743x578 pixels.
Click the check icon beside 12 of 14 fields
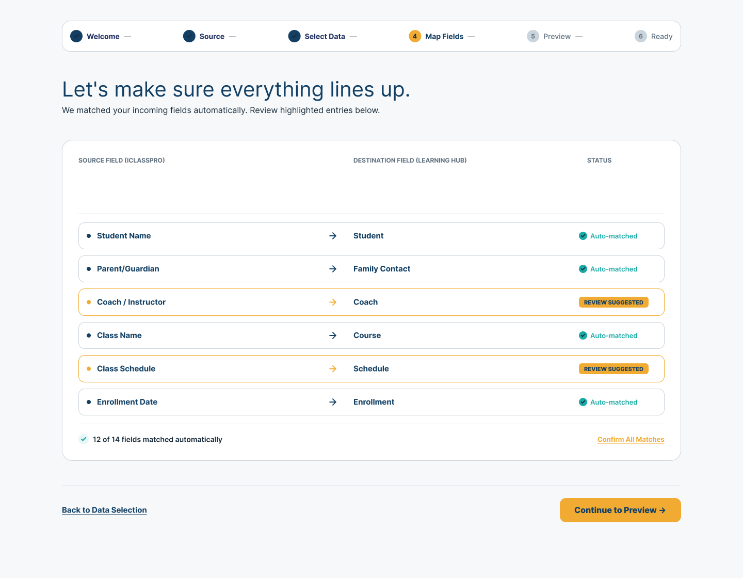[84, 439]
